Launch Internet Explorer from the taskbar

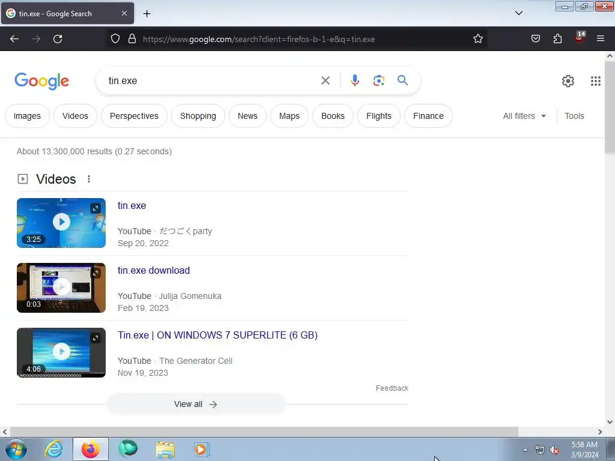pyautogui.click(x=53, y=449)
